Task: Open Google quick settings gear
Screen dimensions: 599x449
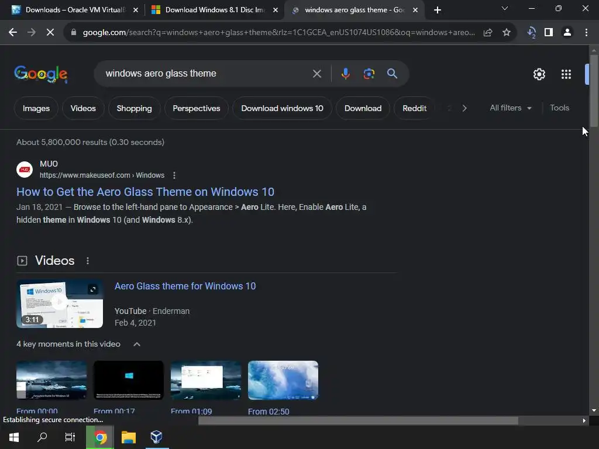Action: click(539, 74)
